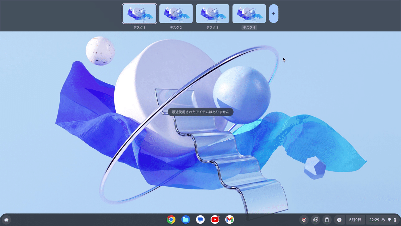Open notifications counter showing 6
Image resolution: width=401 pixels, height=226 pixels.
click(x=339, y=220)
